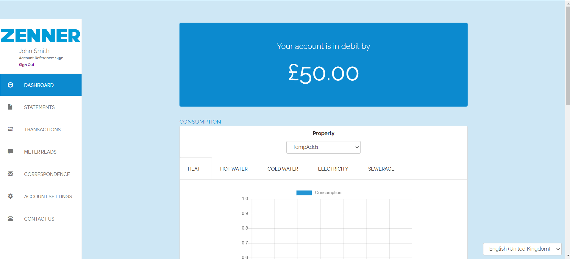570x259 pixels.
Task: Click the Transactions arrows icon
Action: click(10, 129)
